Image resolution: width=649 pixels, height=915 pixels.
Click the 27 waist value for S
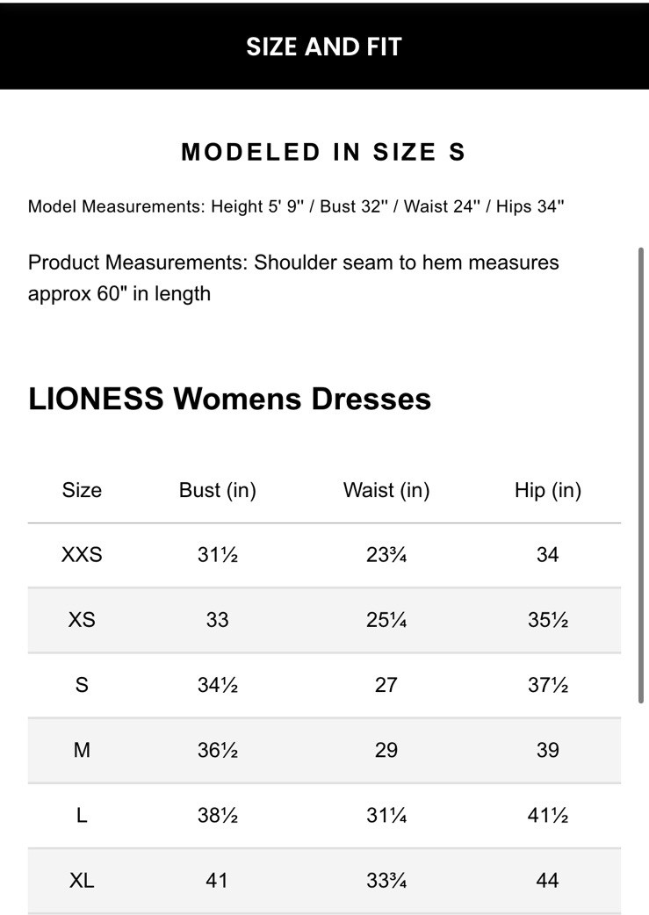[386, 685]
